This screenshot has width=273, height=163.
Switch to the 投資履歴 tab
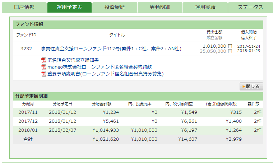(115, 7)
